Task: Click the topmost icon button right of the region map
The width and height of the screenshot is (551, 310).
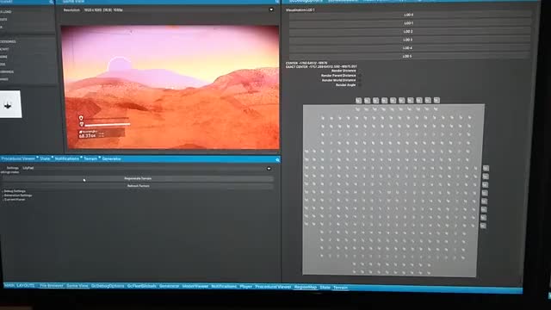Action: point(486,169)
